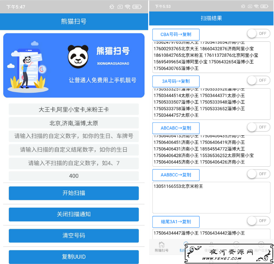Tap the battery 54 indicator
This screenshot has width=274, height=264.
pyautogui.click(x=137, y=7)
